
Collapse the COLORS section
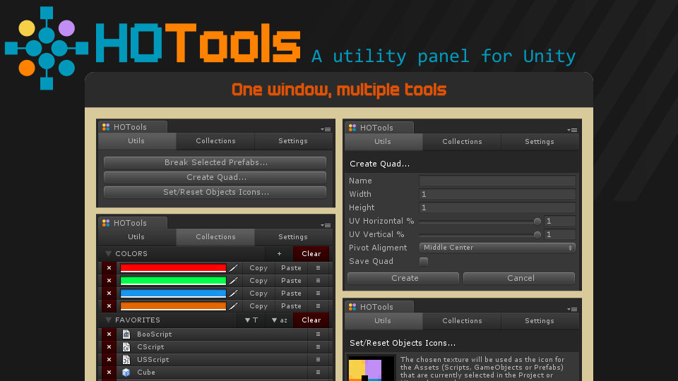108,253
